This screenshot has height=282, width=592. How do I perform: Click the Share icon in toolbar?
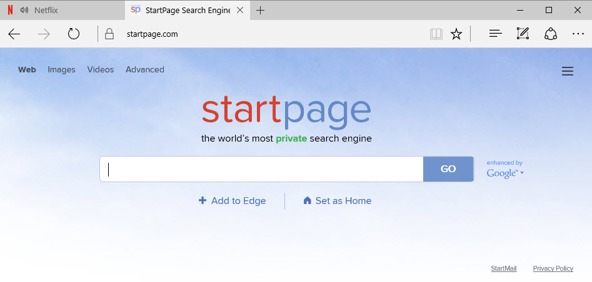(x=550, y=34)
